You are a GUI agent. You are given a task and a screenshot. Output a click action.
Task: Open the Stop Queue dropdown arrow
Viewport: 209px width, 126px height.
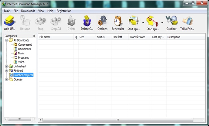pyautogui.click(x=162, y=23)
